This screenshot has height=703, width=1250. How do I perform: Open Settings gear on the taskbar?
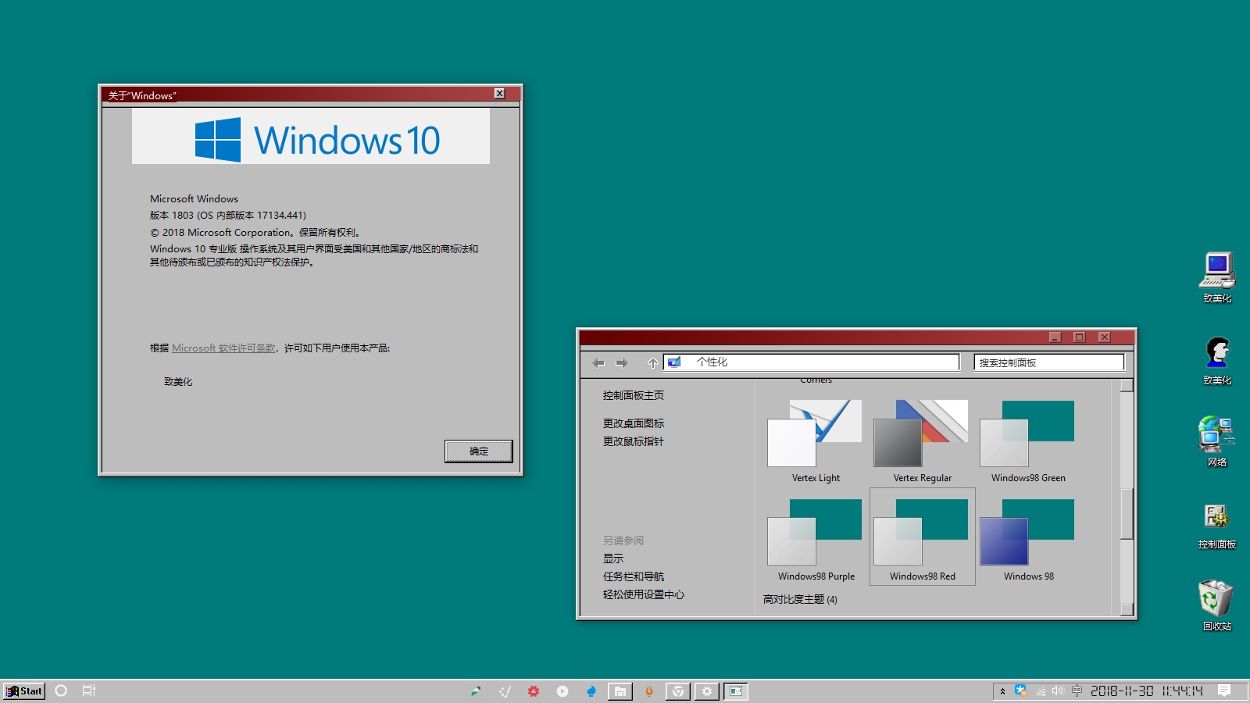tap(707, 691)
